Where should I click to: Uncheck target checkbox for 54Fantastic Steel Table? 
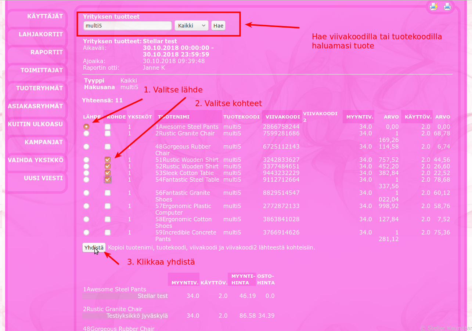[x=108, y=179]
